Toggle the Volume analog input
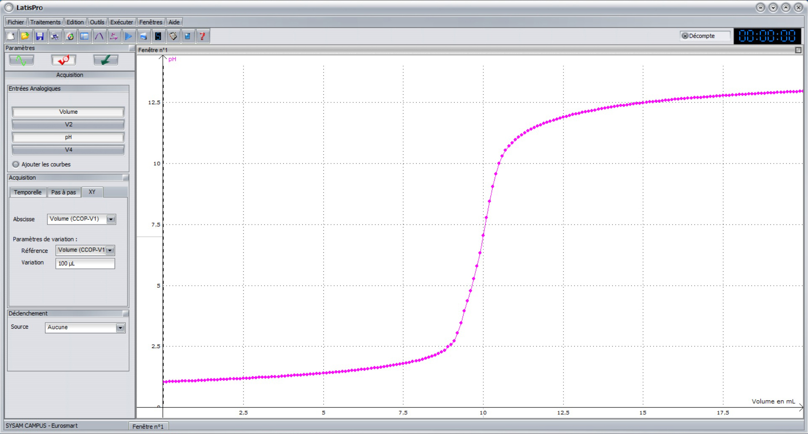Screen dimensions: 808x434 point(68,112)
